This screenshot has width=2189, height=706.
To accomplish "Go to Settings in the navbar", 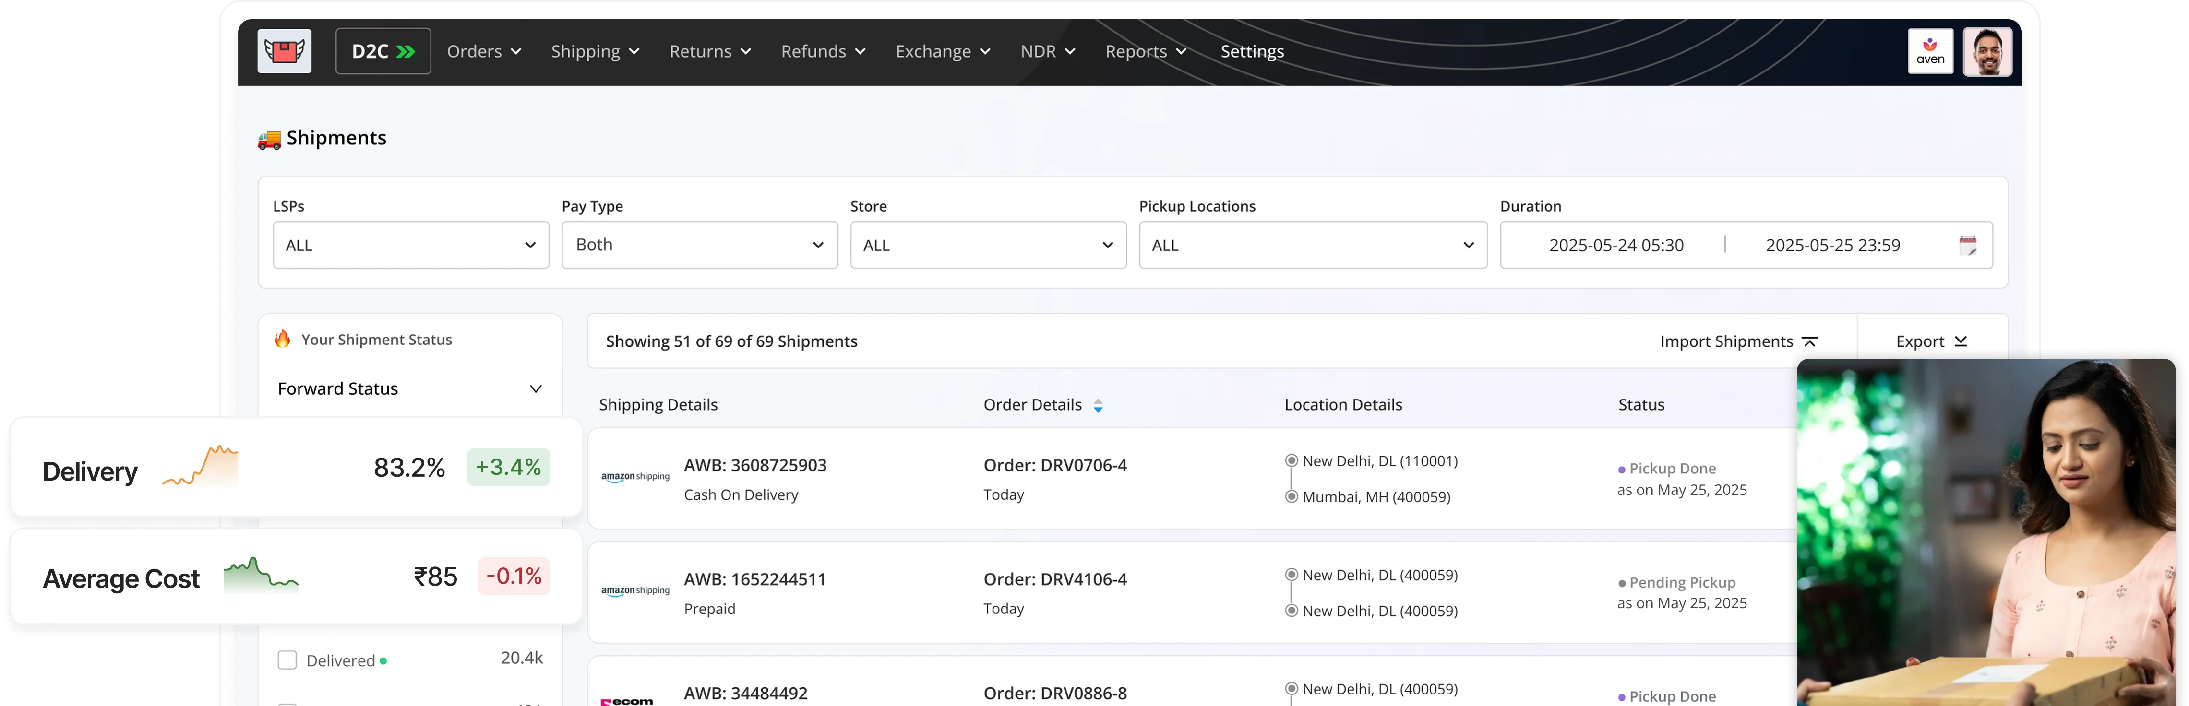I will (1252, 52).
